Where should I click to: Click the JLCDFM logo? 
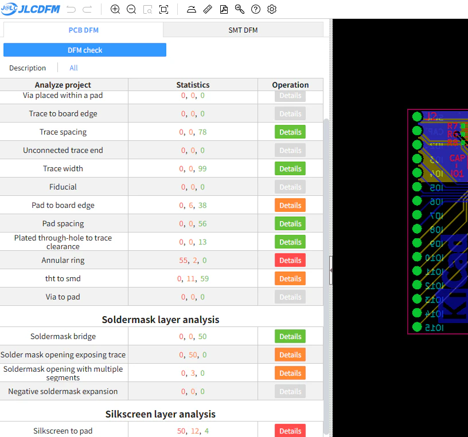click(30, 9)
